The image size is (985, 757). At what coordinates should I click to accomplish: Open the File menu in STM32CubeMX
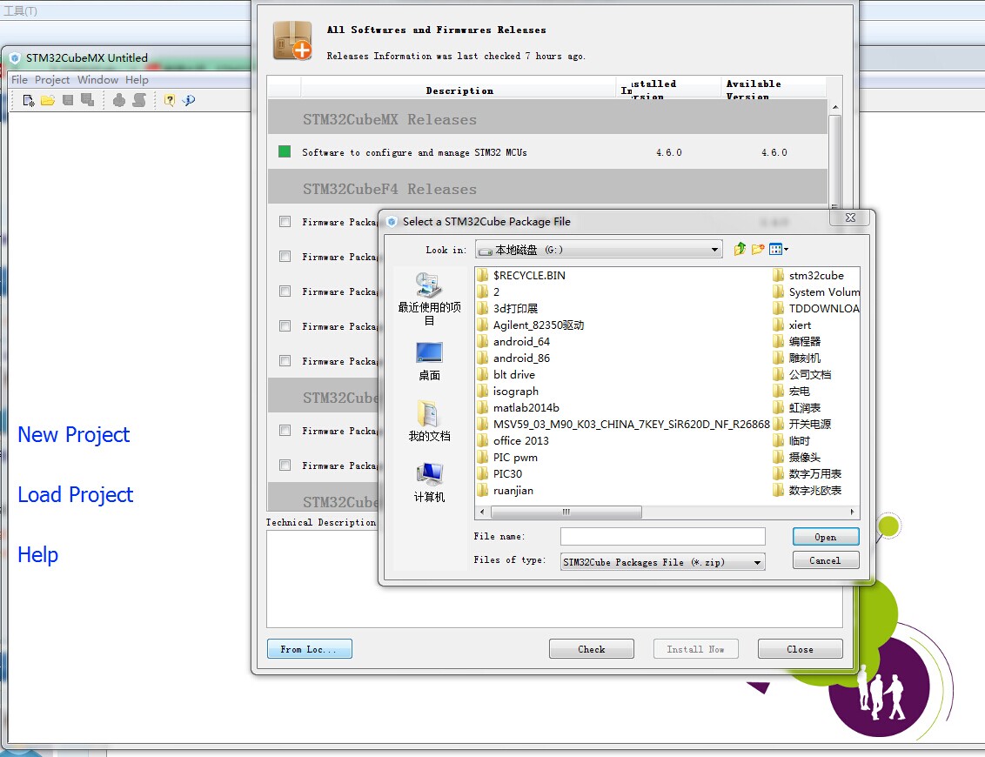19,80
